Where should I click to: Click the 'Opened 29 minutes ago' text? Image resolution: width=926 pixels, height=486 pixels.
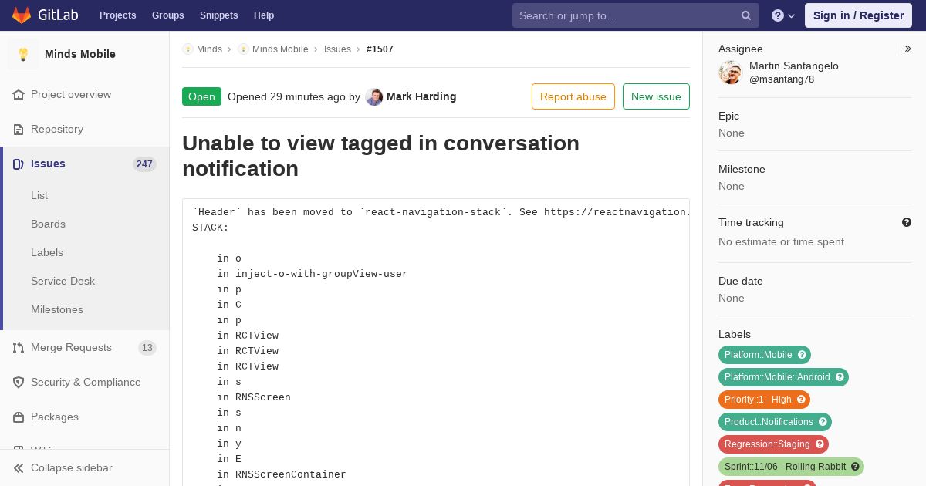pyautogui.click(x=286, y=96)
